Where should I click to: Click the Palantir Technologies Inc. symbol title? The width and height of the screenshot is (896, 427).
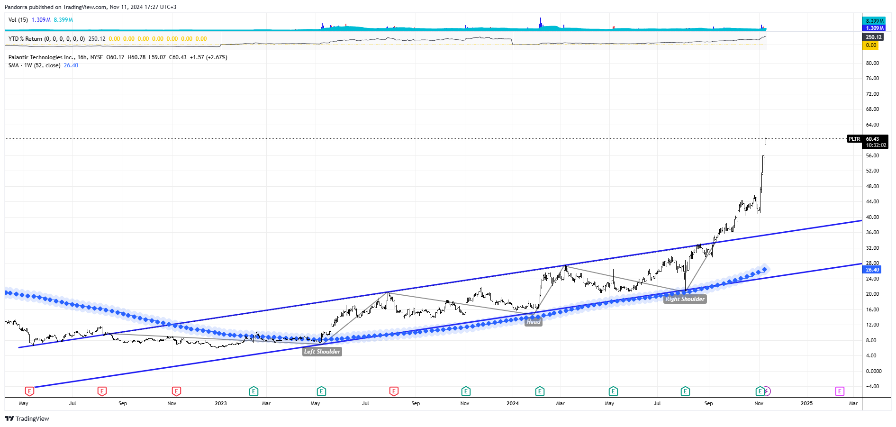41,57
